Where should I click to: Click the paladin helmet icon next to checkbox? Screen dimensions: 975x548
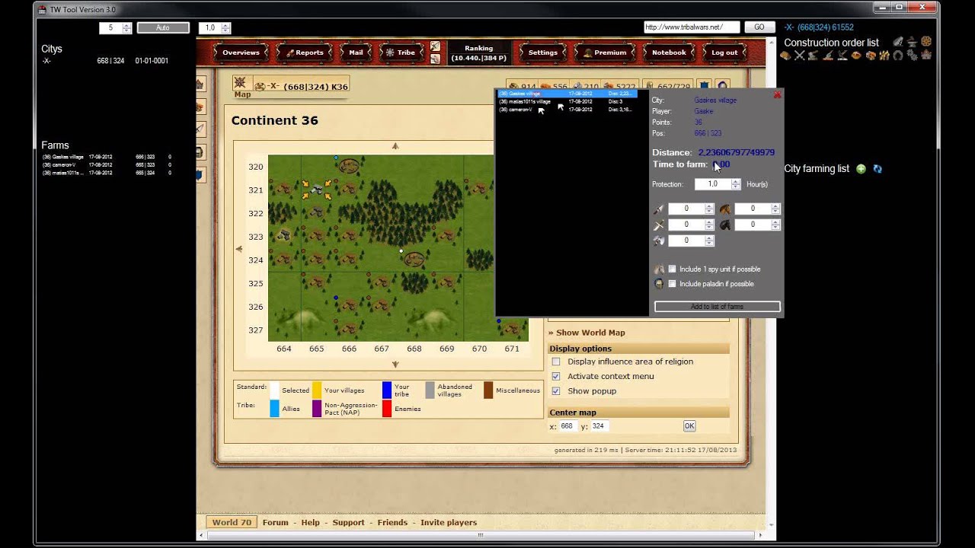[x=659, y=284]
